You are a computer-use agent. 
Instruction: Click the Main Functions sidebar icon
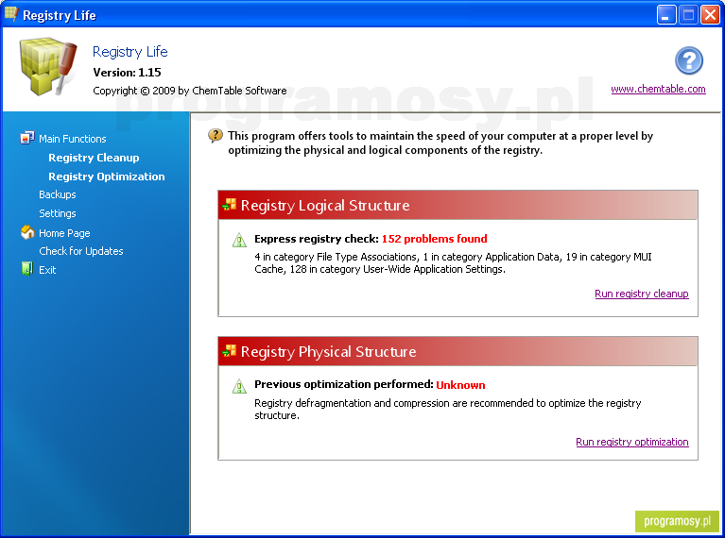tap(27, 138)
